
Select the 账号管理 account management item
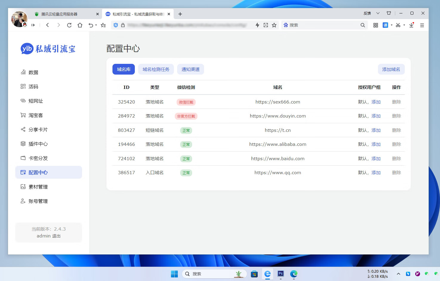38,201
